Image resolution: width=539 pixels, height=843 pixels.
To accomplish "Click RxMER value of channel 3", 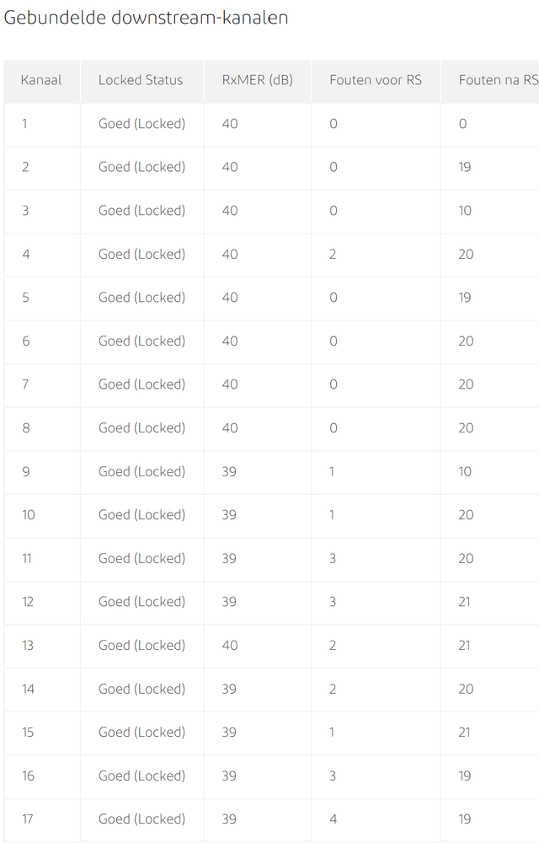I will coord(230,211).
